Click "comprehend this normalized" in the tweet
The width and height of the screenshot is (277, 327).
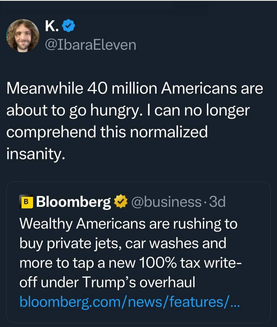[x=107, y=132]
